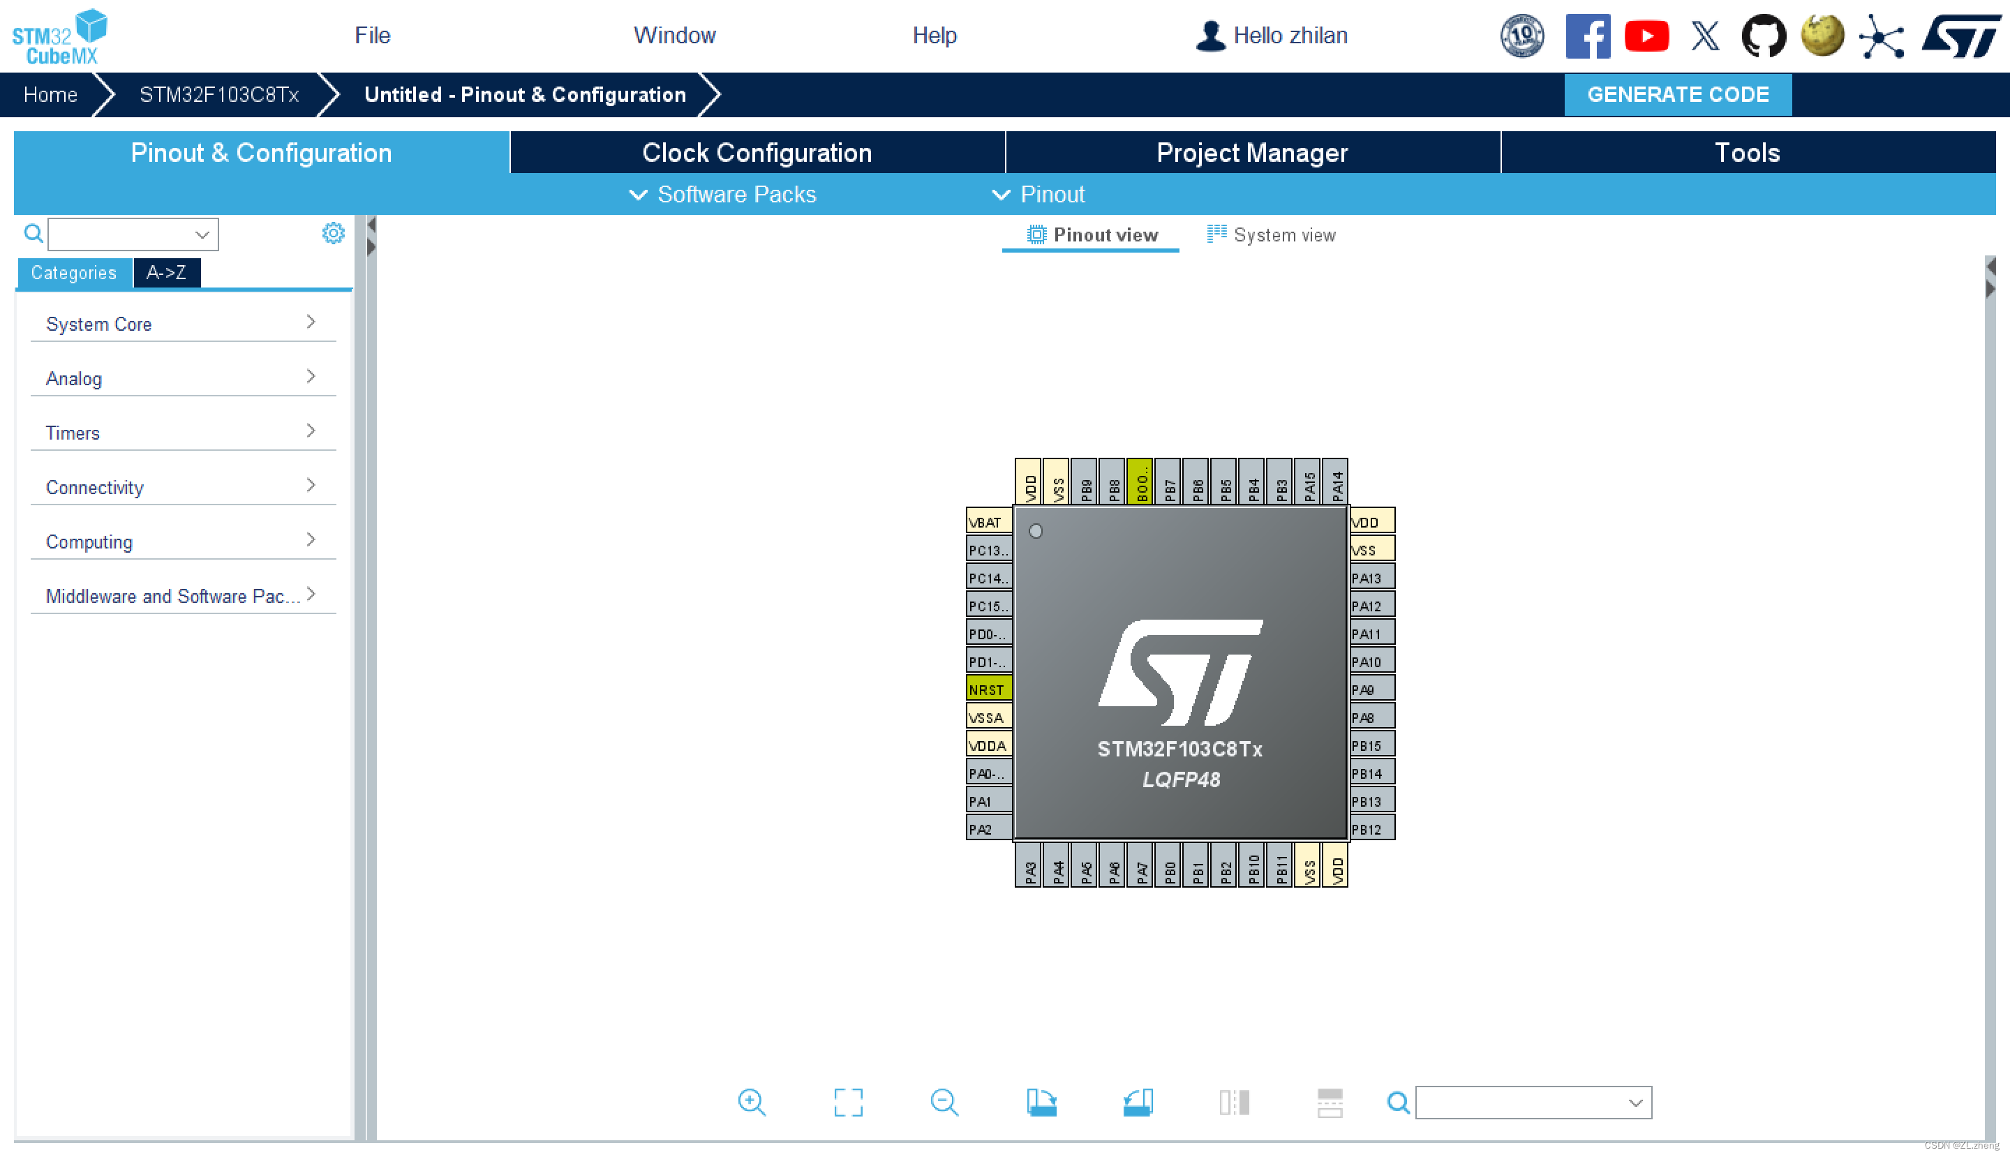Click the fit-to-screen frame icon
This screenshot has height=1157, width=2010.
(x=848, y=1102)
